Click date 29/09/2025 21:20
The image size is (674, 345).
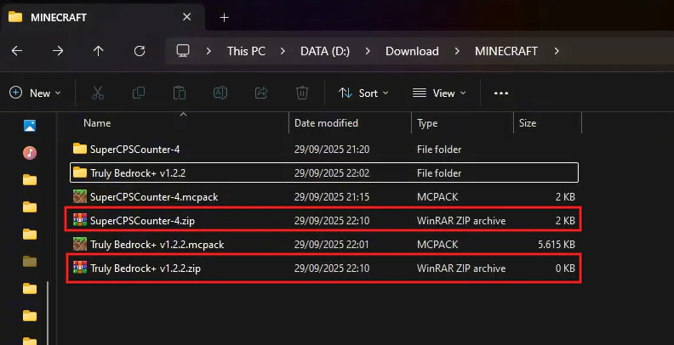point(332,150)
